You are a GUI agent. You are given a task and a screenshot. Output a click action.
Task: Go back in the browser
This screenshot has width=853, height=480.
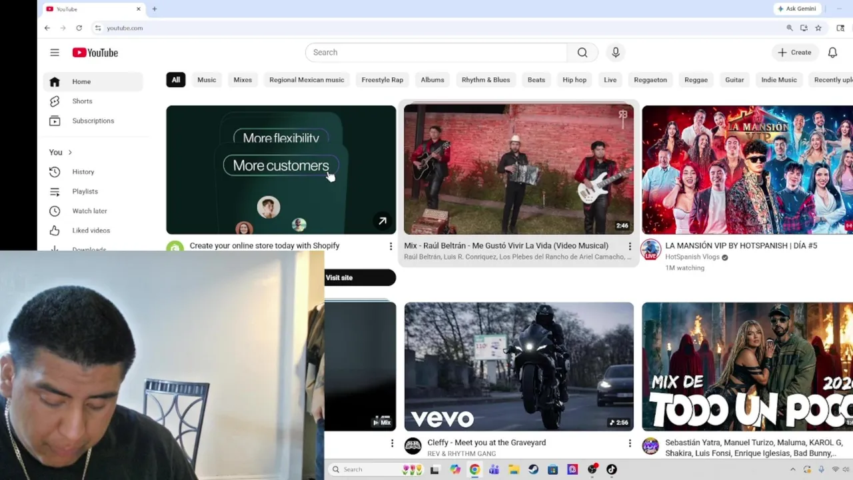pyautogui.click(x=47, y=28)
